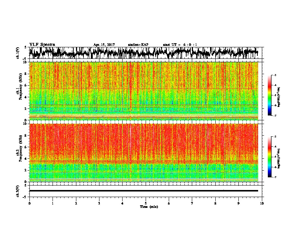This screenshot has width=295, height=228.
Task: Click the ch.1(V) waveform axis label
Action: [18, 53]
